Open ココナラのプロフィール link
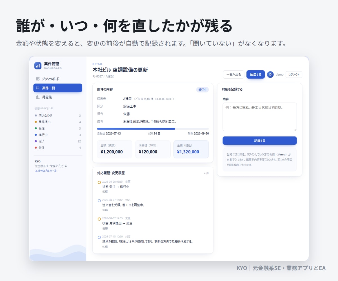Image resolution: width=338 pixels, height=281 pixels. coord(46,171)
